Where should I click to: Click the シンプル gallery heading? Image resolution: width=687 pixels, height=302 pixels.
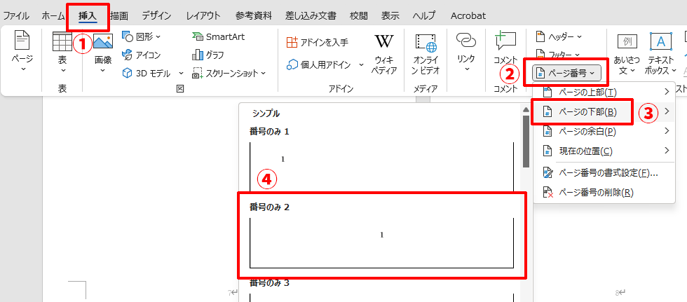pos(266,114)
